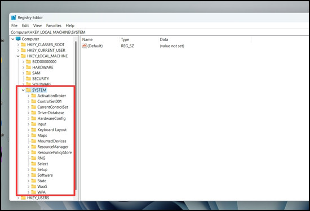Click the HKEY_LOCAL_MACHINE folder icon
Viewport: 310px width, 211px height.
(23, 56)
